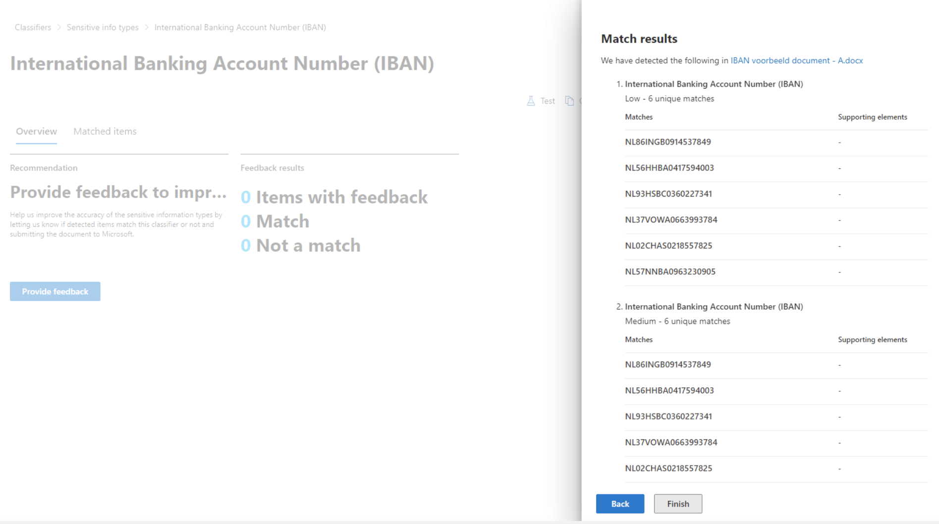The image size is (939, 524).
Task: Select NL37VOWA0663993784 in Medium matches
Action: pyautogui.click(x=671, y=442)
